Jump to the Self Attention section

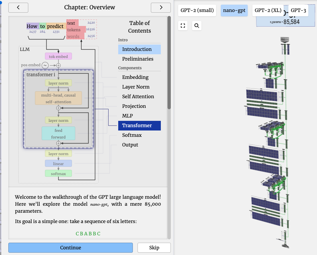138,97
